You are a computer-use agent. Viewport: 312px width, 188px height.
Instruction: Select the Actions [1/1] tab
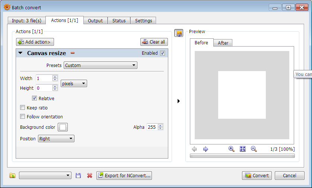click(64, 20)
